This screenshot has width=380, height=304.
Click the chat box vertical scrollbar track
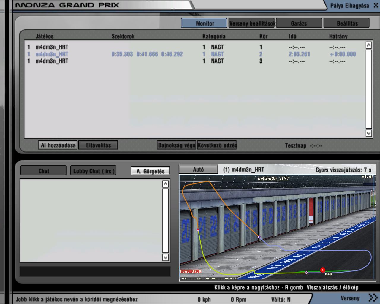[x=166, y=220]
